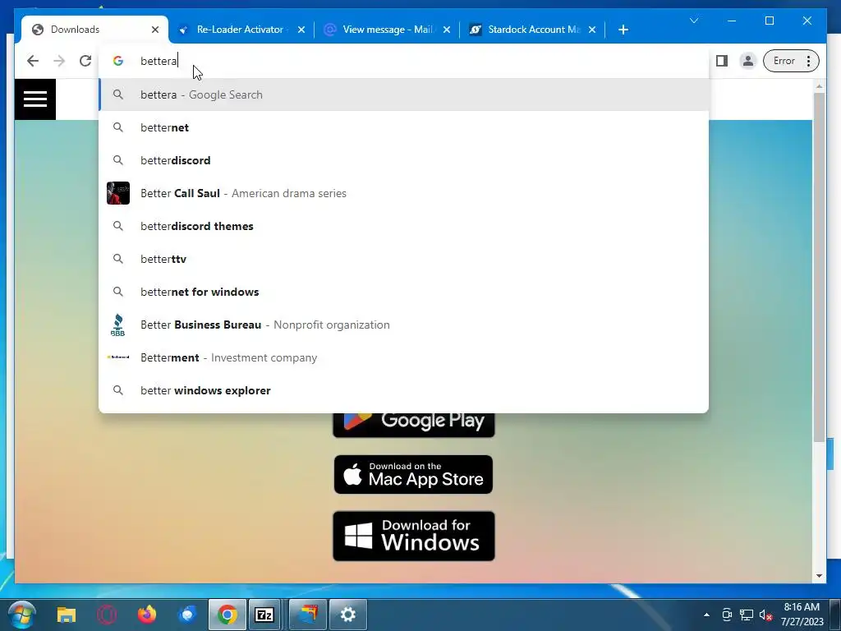
Task: Open the taskbar clock and date
Action: coord(802,615)
